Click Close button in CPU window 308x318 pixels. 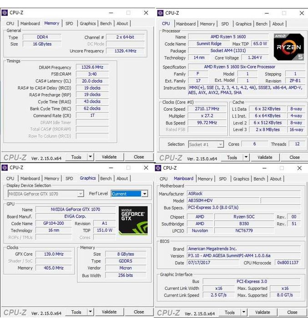pos(294,157)
